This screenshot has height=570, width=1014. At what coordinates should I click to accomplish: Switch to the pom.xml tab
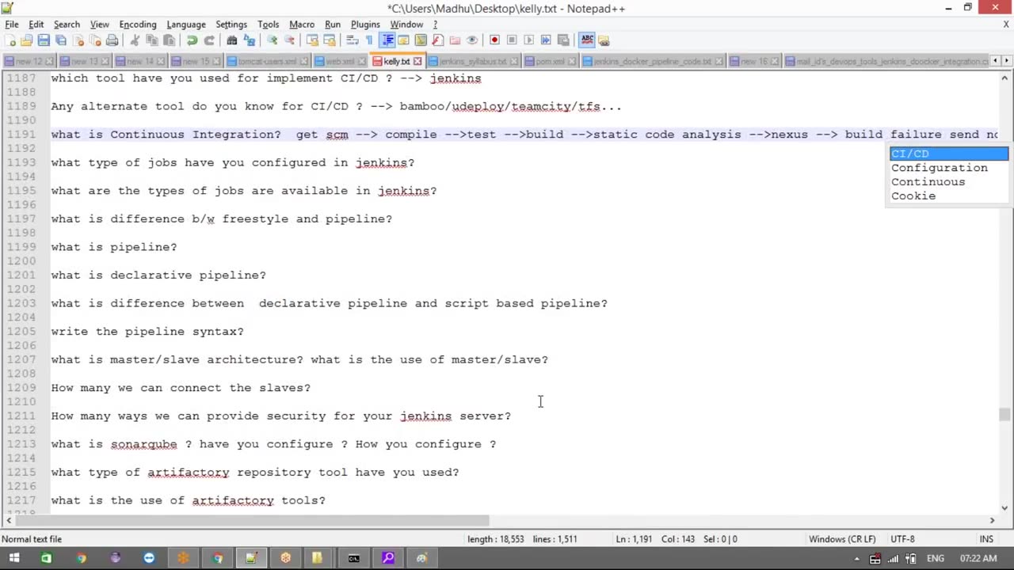[550, 61]
